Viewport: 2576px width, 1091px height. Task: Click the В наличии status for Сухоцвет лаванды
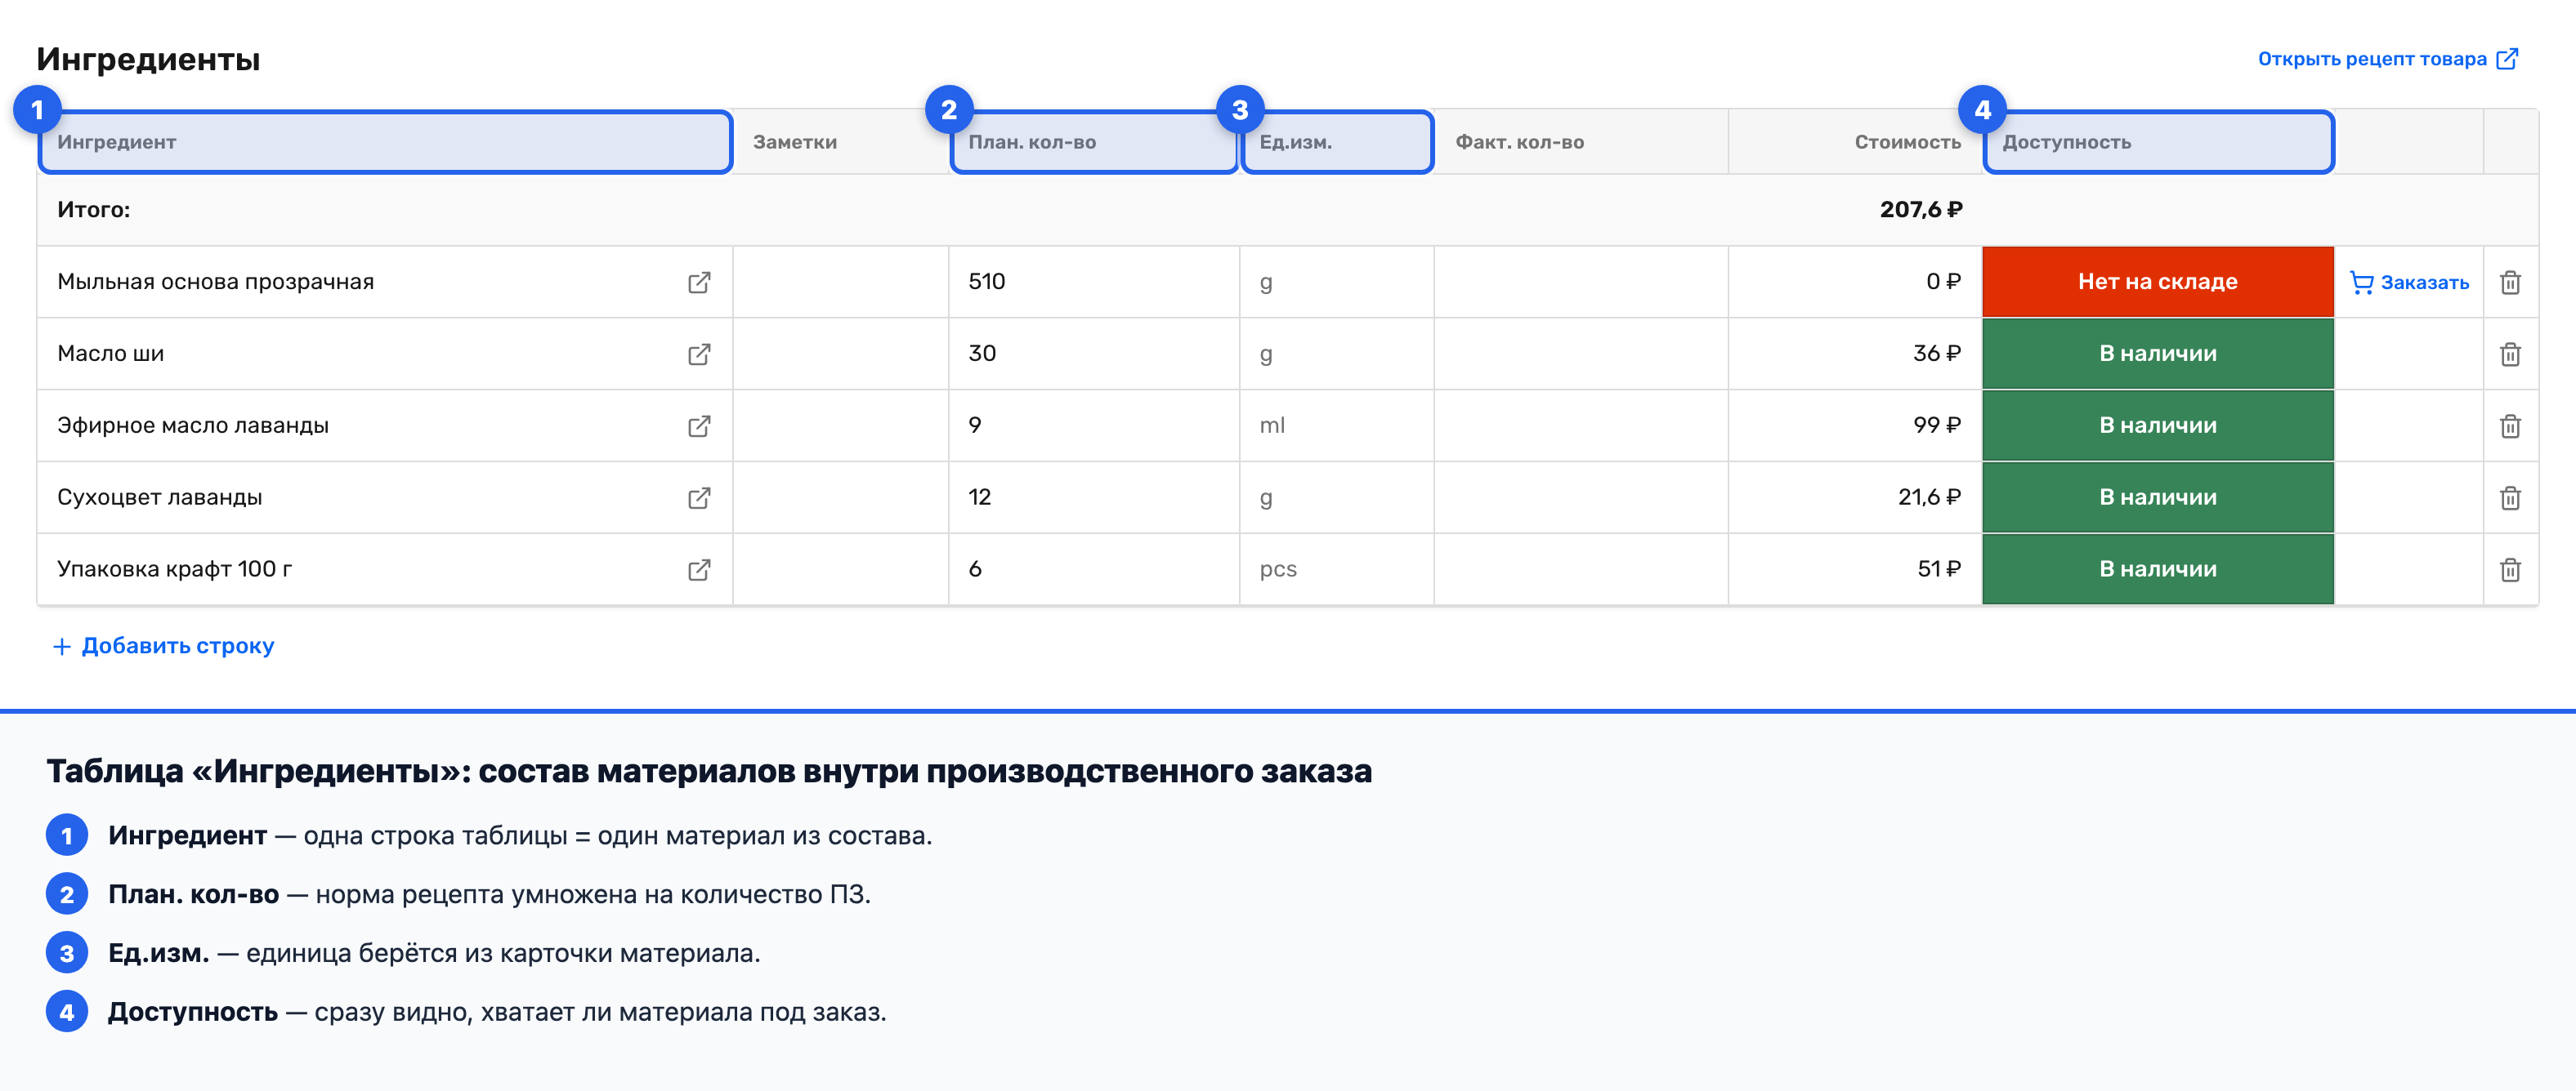(2158, 497)
